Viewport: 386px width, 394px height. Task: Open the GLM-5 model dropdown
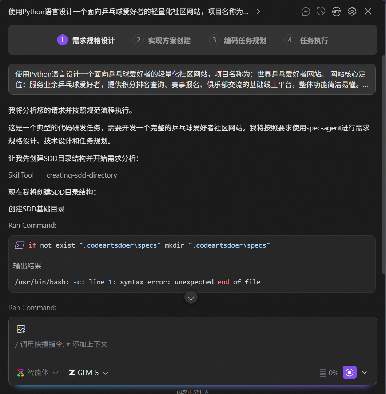point(89,373)
